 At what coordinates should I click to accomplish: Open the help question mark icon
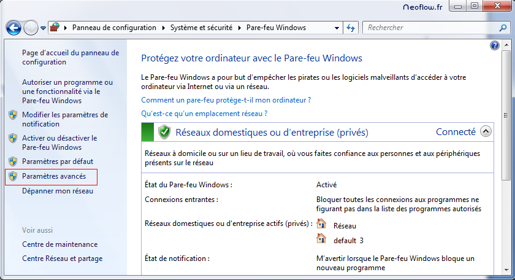[495, 46]
